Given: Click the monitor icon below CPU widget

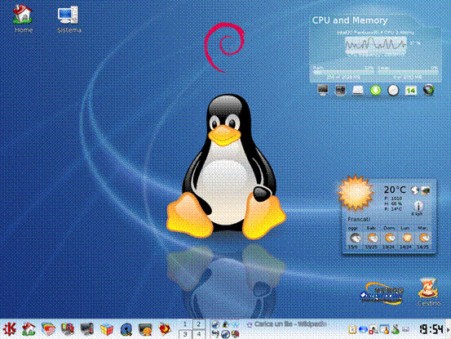Looking at the screenshot, I should point(323,90).
